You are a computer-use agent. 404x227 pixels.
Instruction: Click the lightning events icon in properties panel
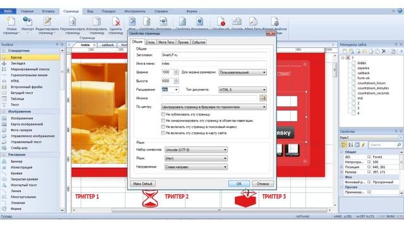(364, 145)
